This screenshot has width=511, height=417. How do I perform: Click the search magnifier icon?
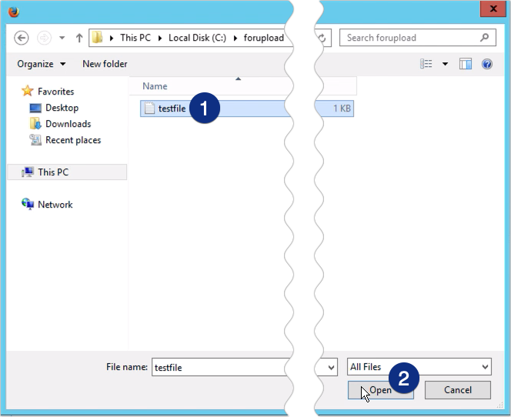pos(484,37)
